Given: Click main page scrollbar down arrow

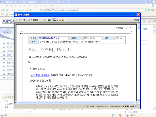Looking at the screenshot, I should tap(154, 109).
